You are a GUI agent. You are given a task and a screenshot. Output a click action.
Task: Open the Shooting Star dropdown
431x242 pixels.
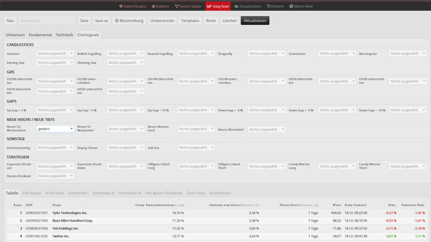[126, 62]
